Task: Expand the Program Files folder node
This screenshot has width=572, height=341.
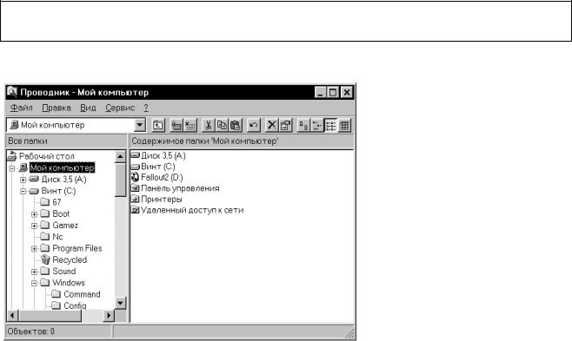Action: pyautogui.click(x=34, y=249)
